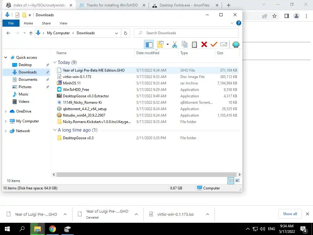The image size is (313, 235).
Task: Open address bar history dropdown
Action: pyautogui.click(x=116, y=33)
